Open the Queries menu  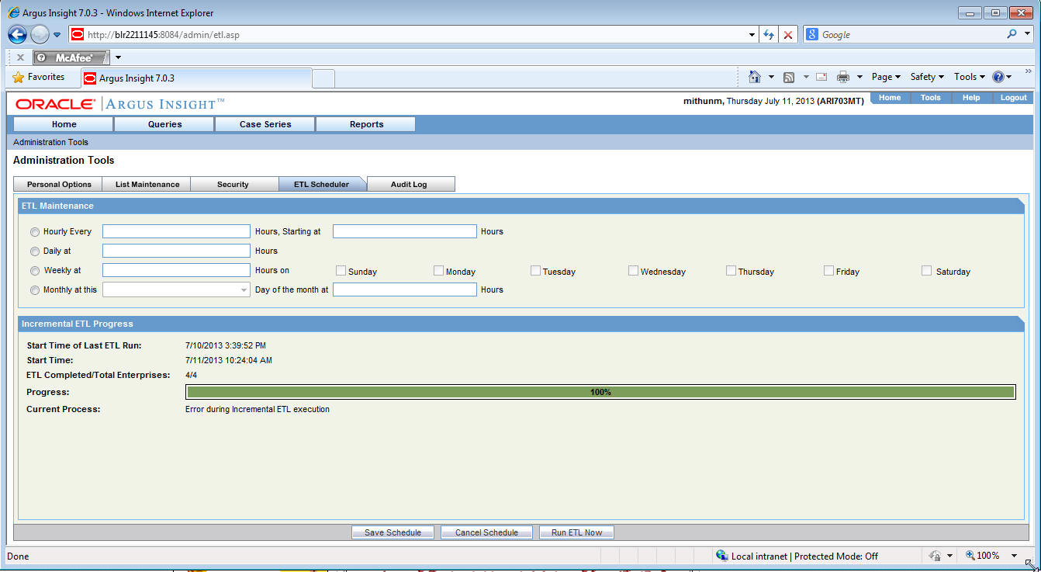tap(164, 124)
